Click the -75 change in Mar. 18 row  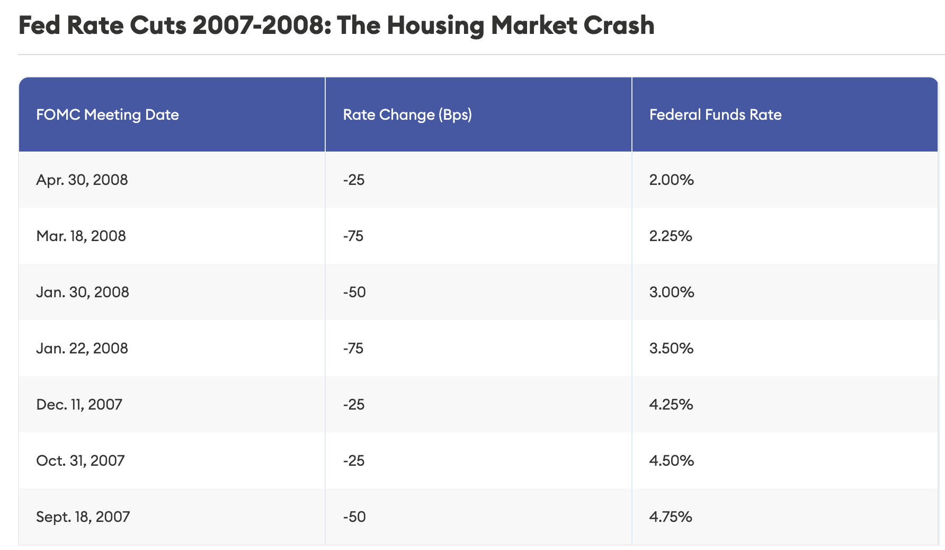353,236
